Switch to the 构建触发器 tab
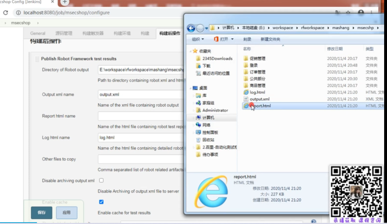 [93, 33]
